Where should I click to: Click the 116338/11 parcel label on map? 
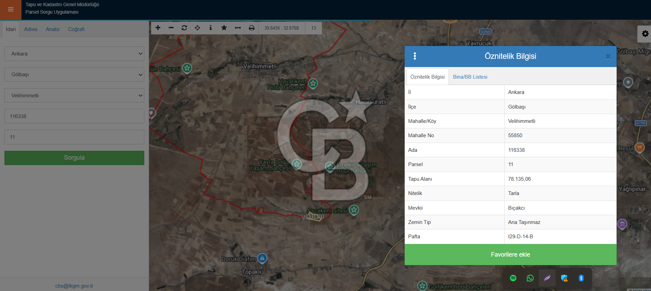pos(313,216)
